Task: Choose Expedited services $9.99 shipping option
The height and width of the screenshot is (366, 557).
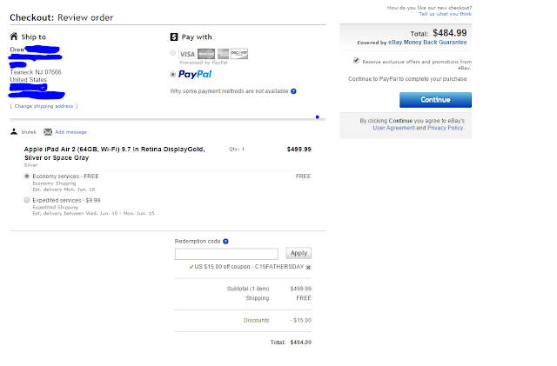Action: coord(27,200)
